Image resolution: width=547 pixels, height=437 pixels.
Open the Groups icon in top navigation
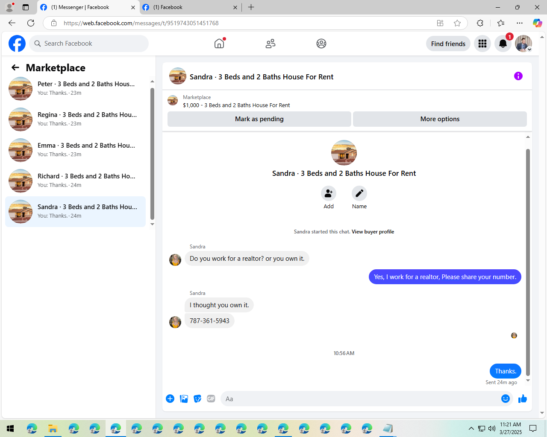321,44
